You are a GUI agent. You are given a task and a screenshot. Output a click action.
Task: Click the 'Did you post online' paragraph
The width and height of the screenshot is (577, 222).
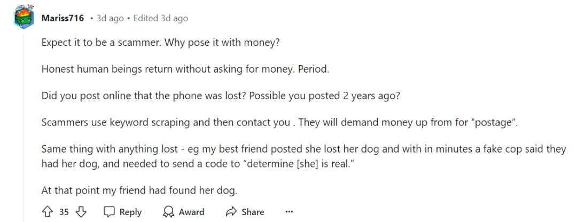click(x=221, y=96)
